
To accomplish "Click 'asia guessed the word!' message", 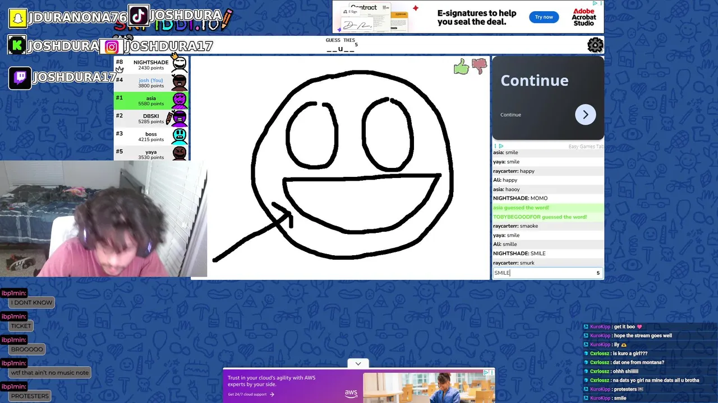I will click(548, 208).
